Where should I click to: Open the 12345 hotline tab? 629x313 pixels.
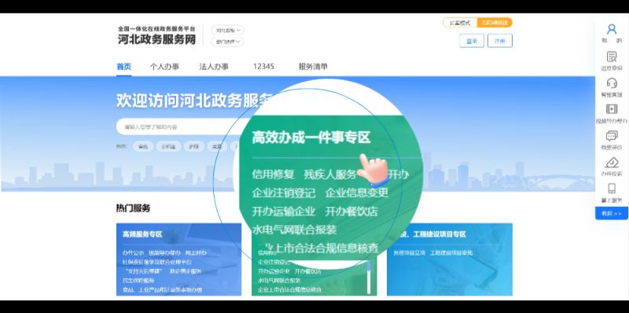coord(263,67)
